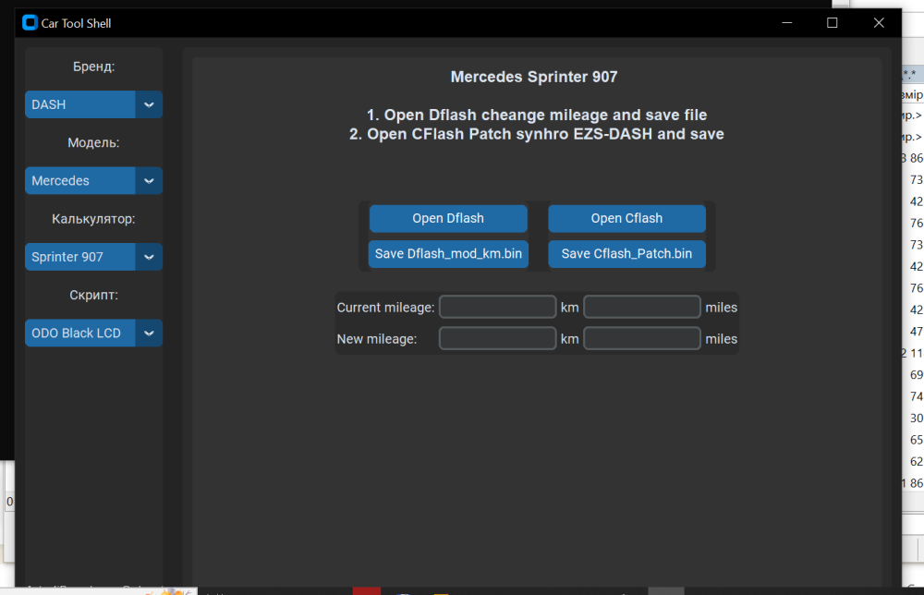Focus the Current mileage miles field
This screenshot has width=924, height=595.
642,307
